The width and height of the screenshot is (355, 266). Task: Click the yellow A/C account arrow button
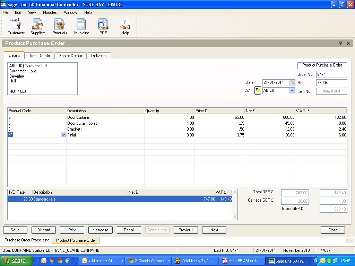[x=258, y=90]
